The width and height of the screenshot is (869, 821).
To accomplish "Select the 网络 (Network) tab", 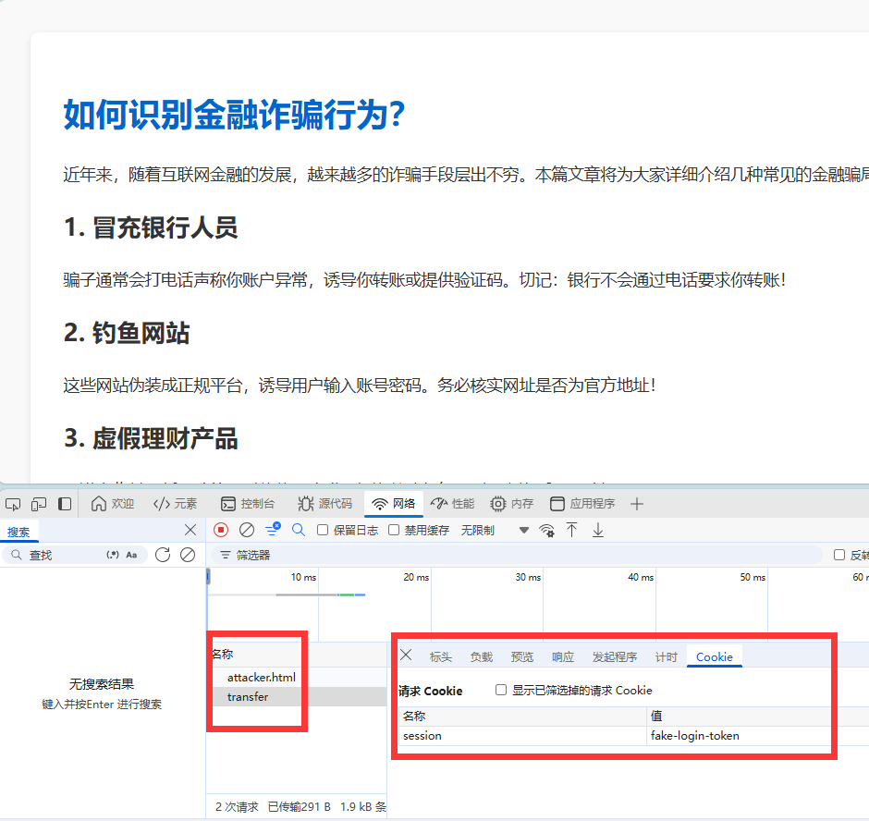I will click(394, 503).
